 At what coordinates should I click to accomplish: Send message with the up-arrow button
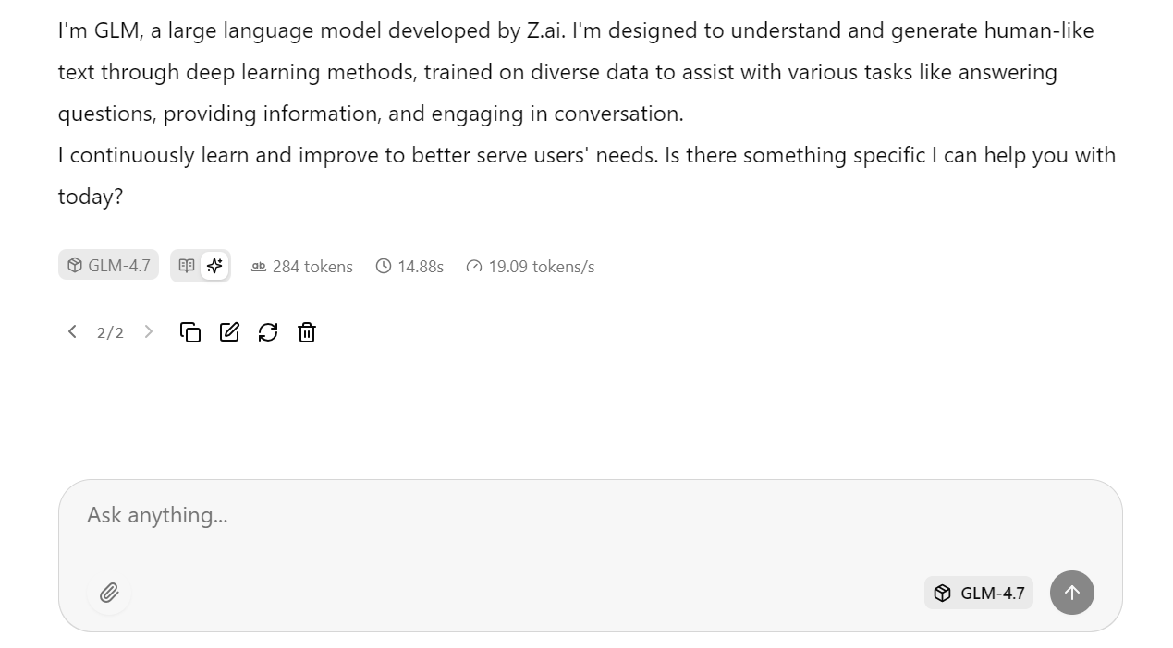(1071, 593)
